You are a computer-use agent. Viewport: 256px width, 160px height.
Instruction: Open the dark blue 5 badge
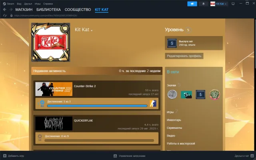click(200, 94)
